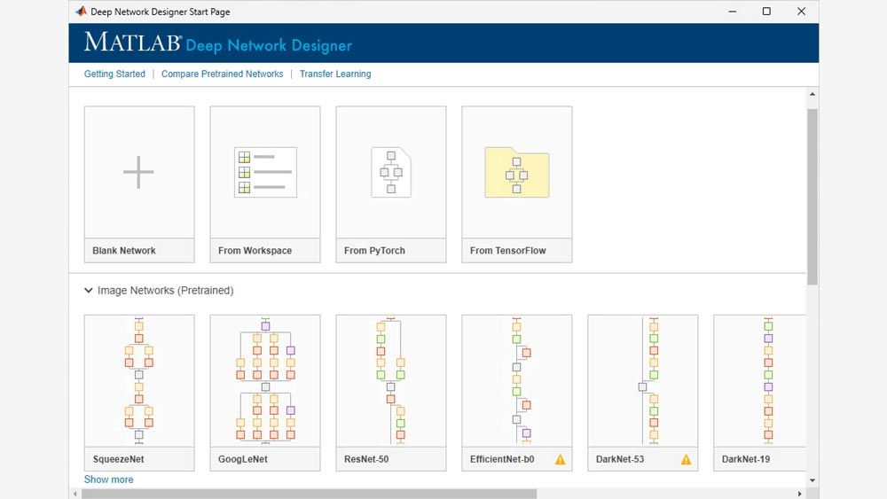Click the EfficientNet-b0 warning triangle icon
Image resolution: width=887 pixels, height=499 pixels.
pyautogui.click(x=560, y=459)
